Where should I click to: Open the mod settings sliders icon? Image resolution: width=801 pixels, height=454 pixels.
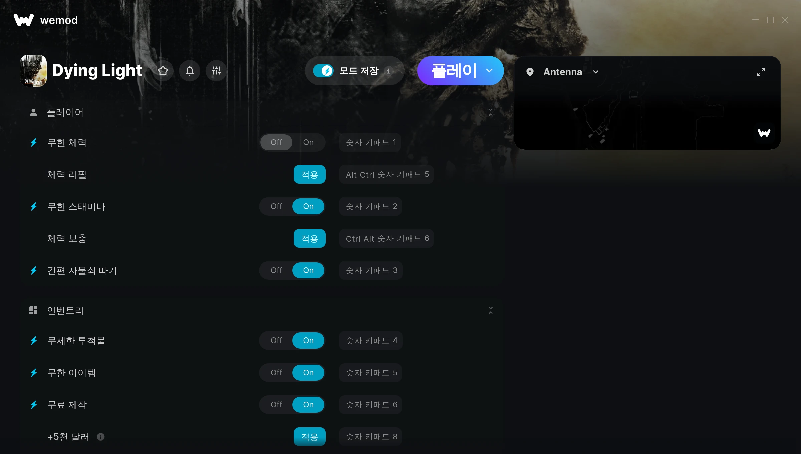pos(216,71)
